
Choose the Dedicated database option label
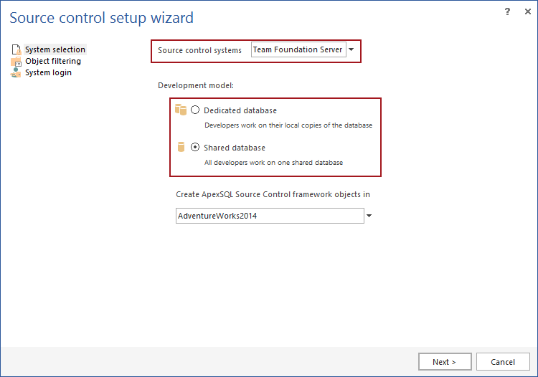tap(240, 110)
